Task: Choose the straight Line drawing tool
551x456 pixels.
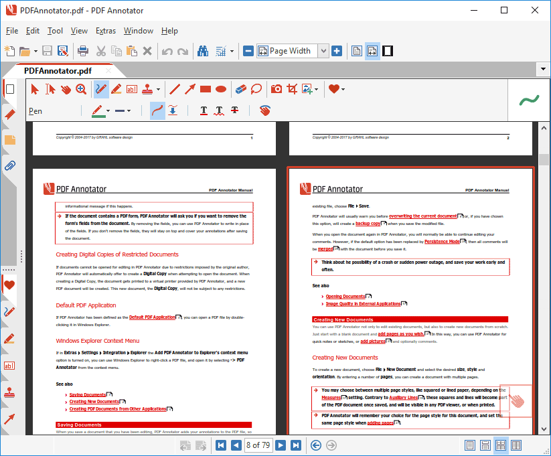Action: [x=175, y=89]
